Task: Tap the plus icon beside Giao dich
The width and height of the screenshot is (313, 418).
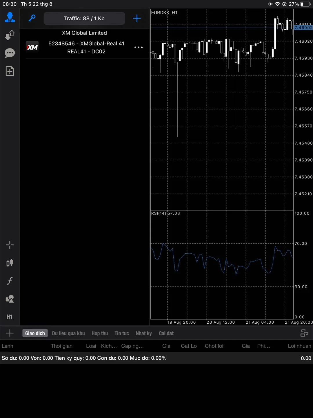Action: coord(10,333)
